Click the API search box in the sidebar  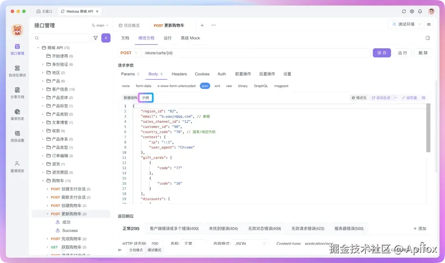click(60, 37)
